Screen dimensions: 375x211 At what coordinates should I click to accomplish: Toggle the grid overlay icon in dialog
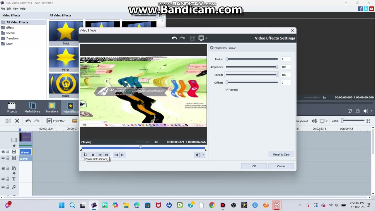pos(192,38)
